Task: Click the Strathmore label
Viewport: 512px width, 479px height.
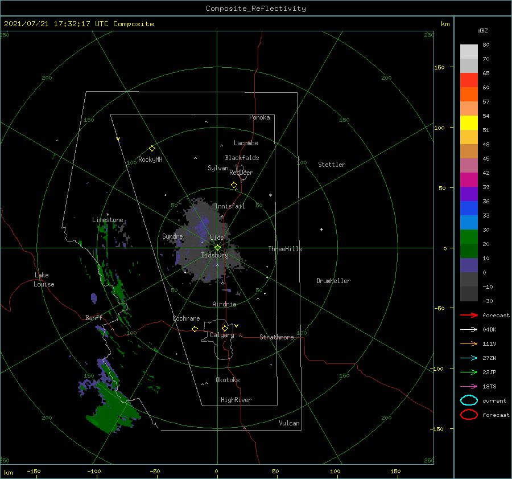Action: tap(276, 337)
